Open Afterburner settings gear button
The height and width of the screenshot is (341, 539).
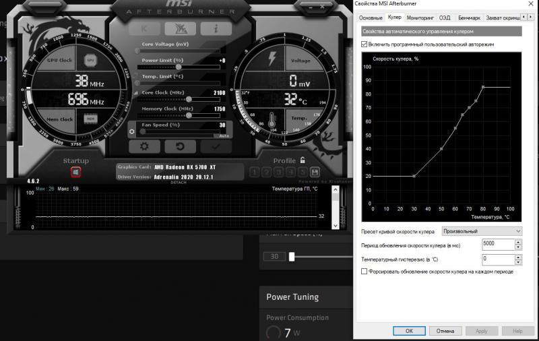click(x=144, y=146)
